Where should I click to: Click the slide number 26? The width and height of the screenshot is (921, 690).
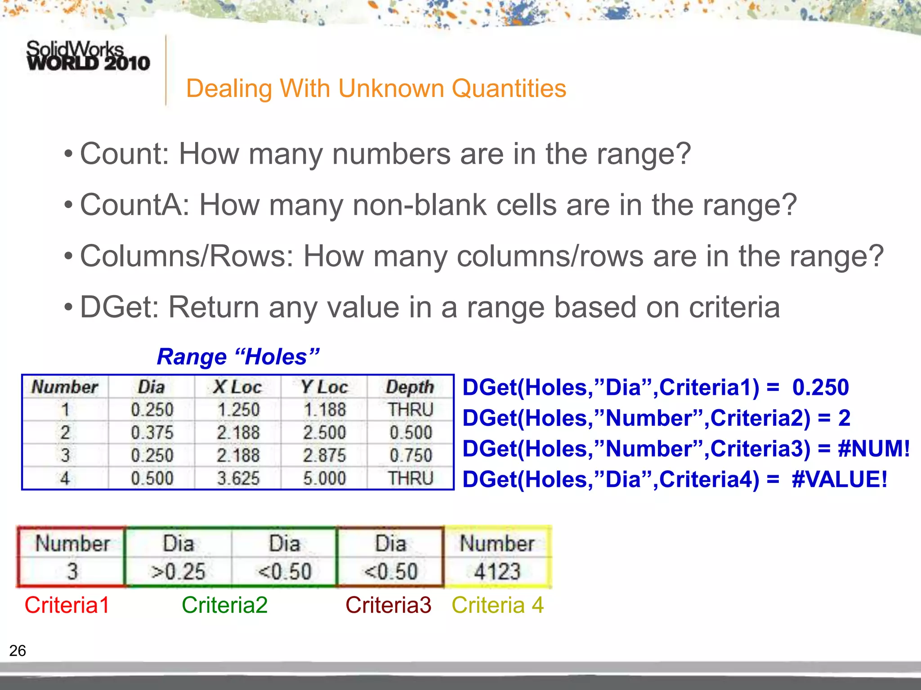[x=18, y=650]
